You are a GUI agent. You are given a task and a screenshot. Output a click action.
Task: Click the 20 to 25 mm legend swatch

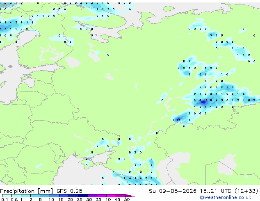73,196
